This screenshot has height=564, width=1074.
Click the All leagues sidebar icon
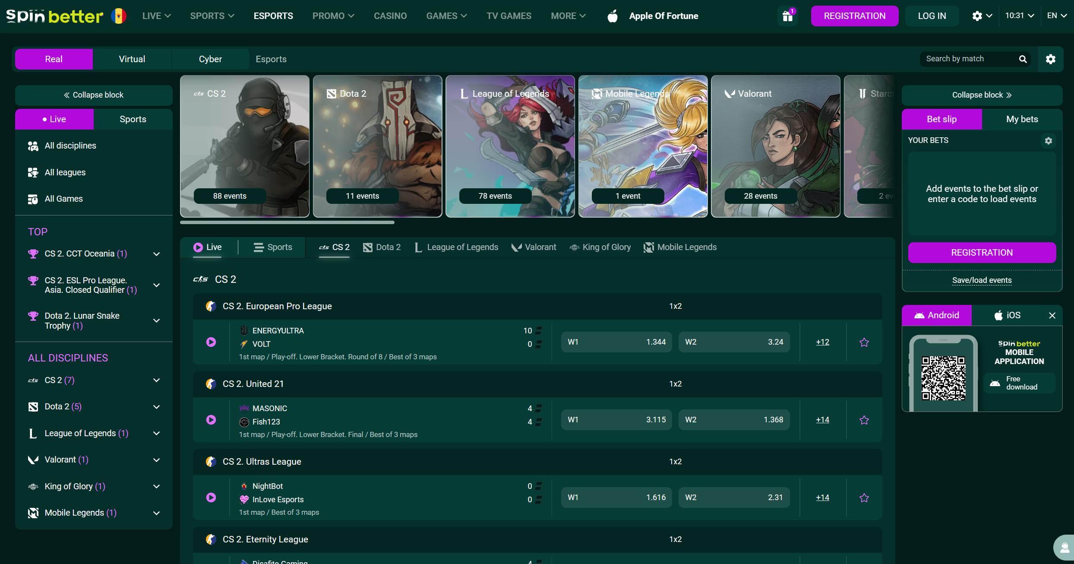pos(33,172)
